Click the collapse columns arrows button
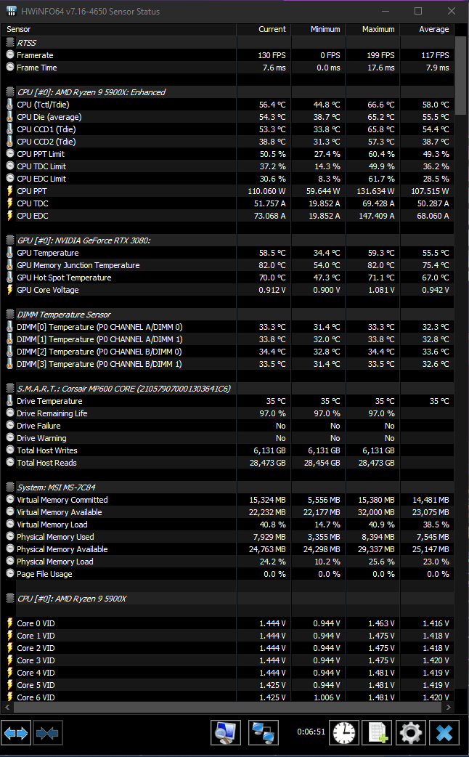469x757 pixels. click(x=47, y=733)
